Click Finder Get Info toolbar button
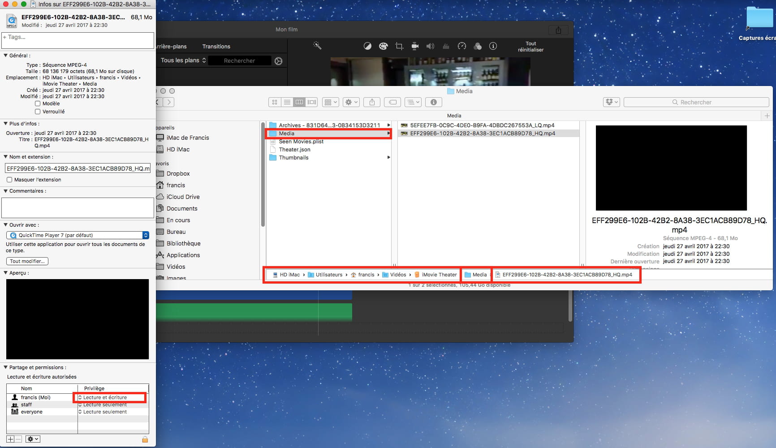 [433, 102]
